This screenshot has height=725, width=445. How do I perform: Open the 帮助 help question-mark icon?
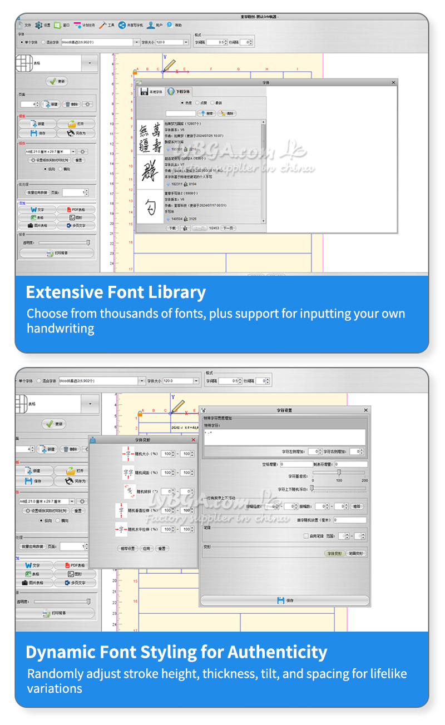coord(169,25)
